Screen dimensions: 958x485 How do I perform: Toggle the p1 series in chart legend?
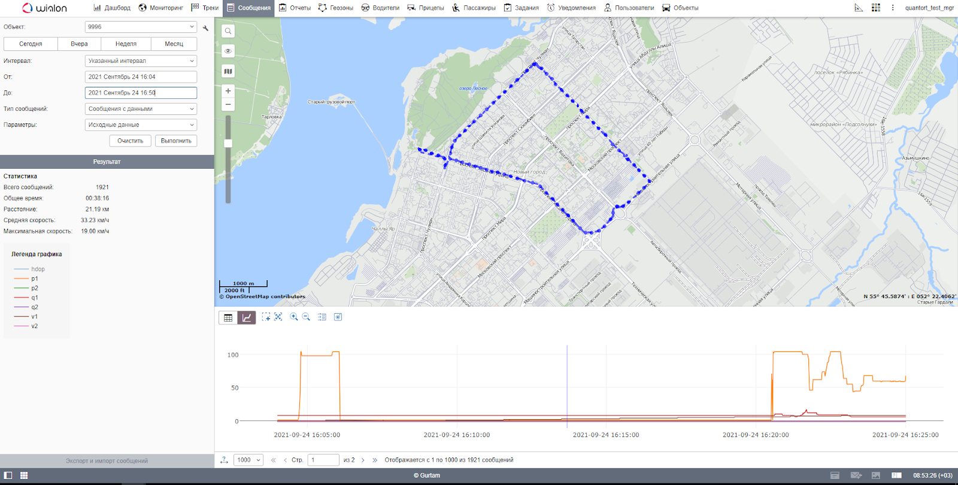[x=34, y=279]
